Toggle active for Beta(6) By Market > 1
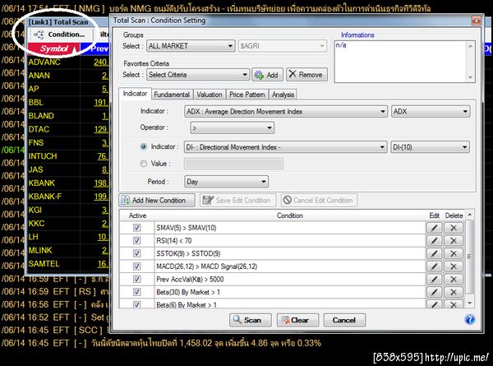This screenshot has width=493, height=366. point(136,304)
